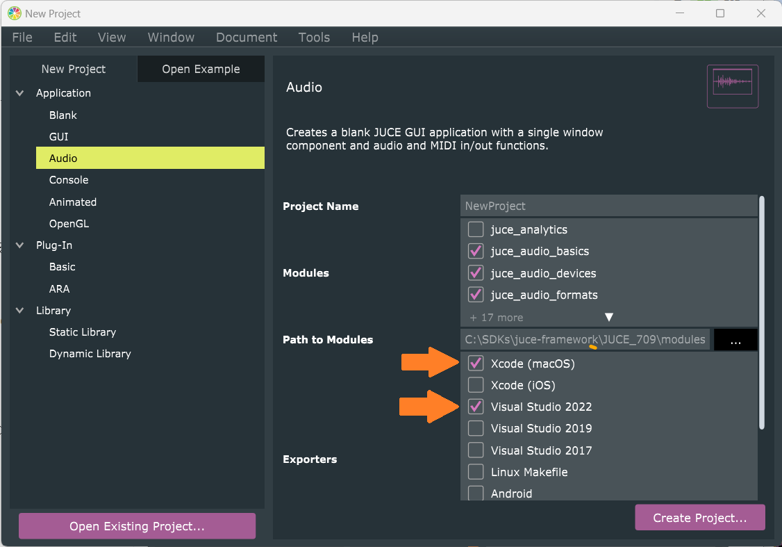Enable the Visual Studio 2017 exporter

pos(476,450)
